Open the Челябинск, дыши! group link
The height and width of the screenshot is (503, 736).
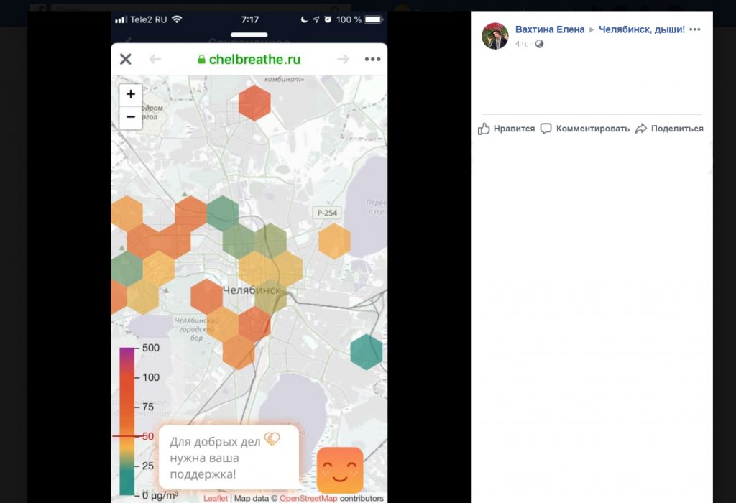click(x=642, y=29)
